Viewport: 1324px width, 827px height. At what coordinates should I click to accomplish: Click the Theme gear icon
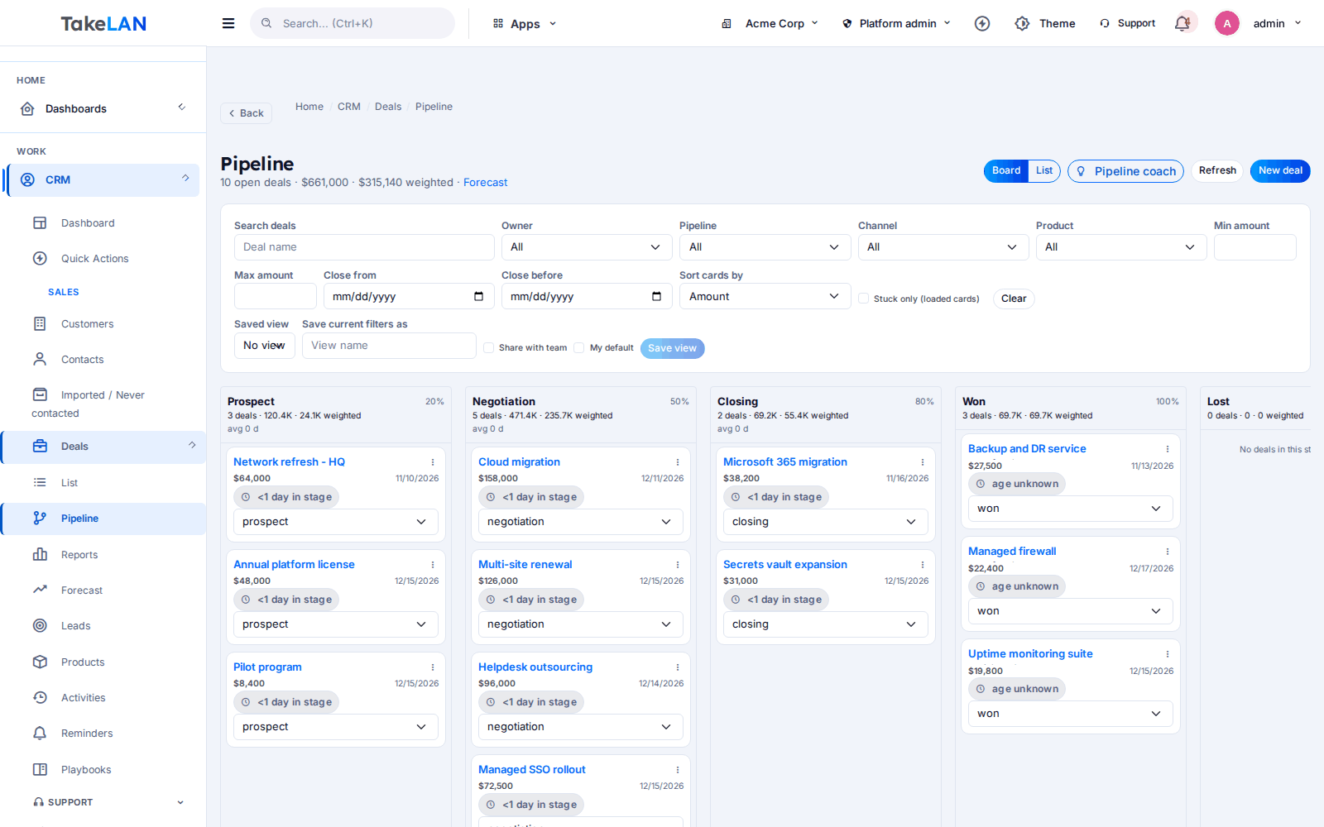point(1022,23)
